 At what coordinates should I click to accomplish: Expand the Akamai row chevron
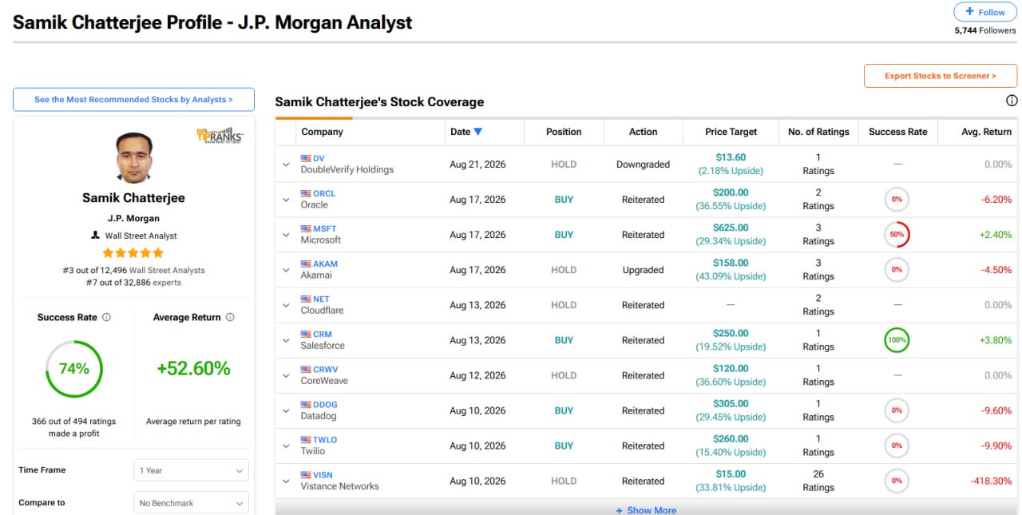(x=286, y=270)
